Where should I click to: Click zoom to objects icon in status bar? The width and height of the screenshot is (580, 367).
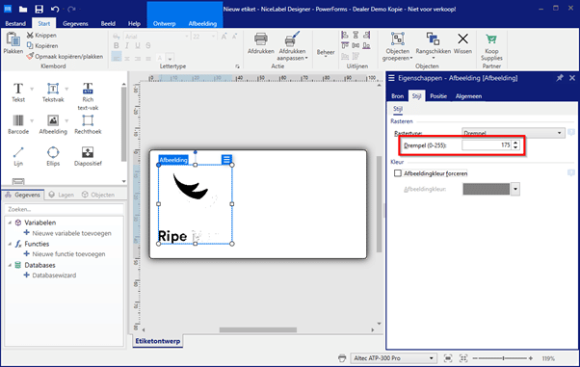pyautogui.click(x=463, y=358)
